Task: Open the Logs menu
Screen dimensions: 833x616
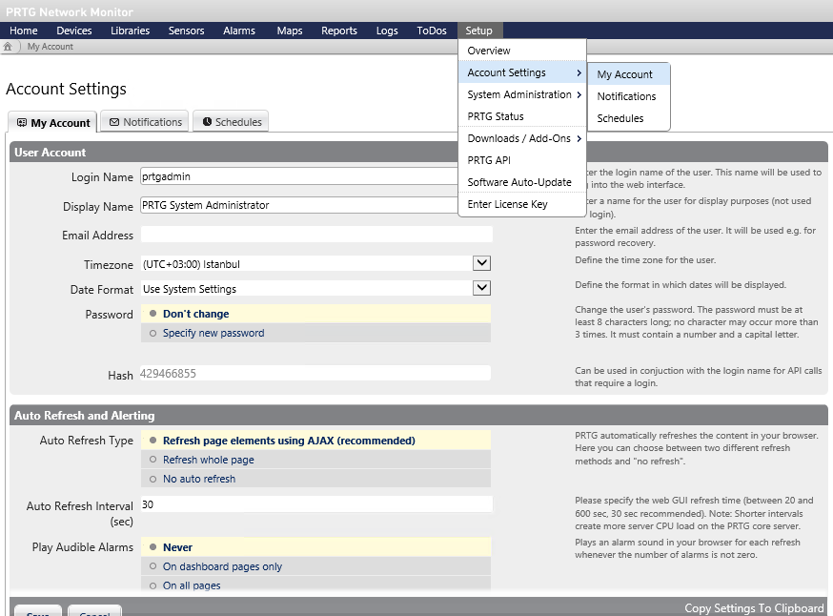Action: [387, 31]
